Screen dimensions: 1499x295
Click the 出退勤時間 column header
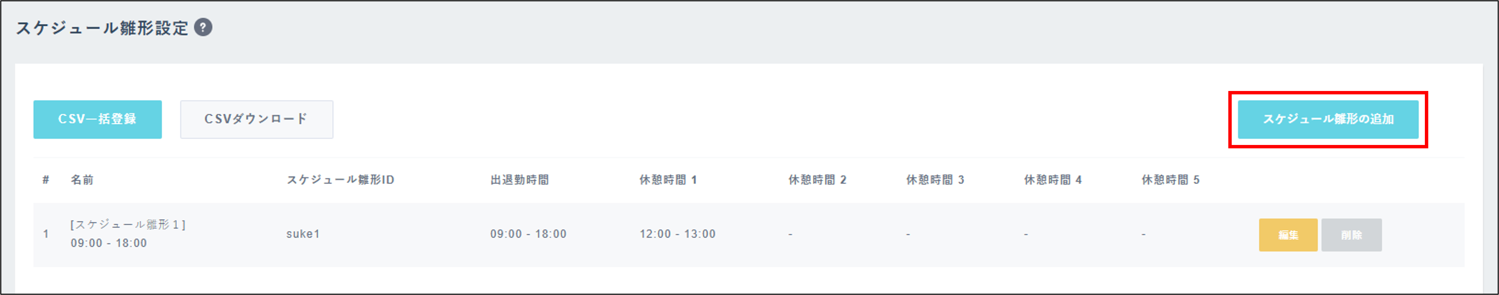tap(519, 180)
